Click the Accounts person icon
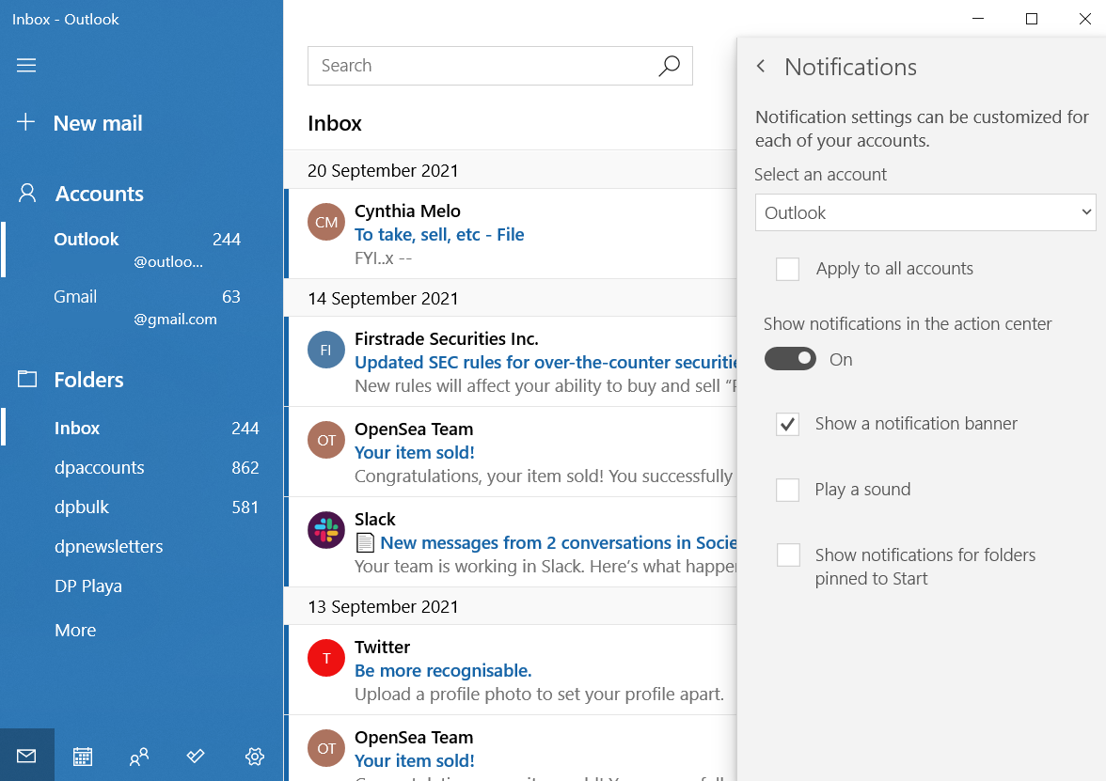The image size is (1106, 781). [x=27, y=194]
